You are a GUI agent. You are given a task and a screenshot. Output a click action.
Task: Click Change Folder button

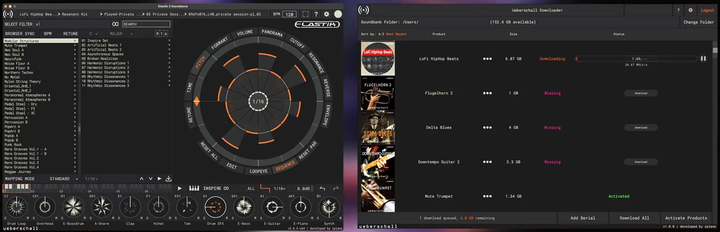pos(698,22)
